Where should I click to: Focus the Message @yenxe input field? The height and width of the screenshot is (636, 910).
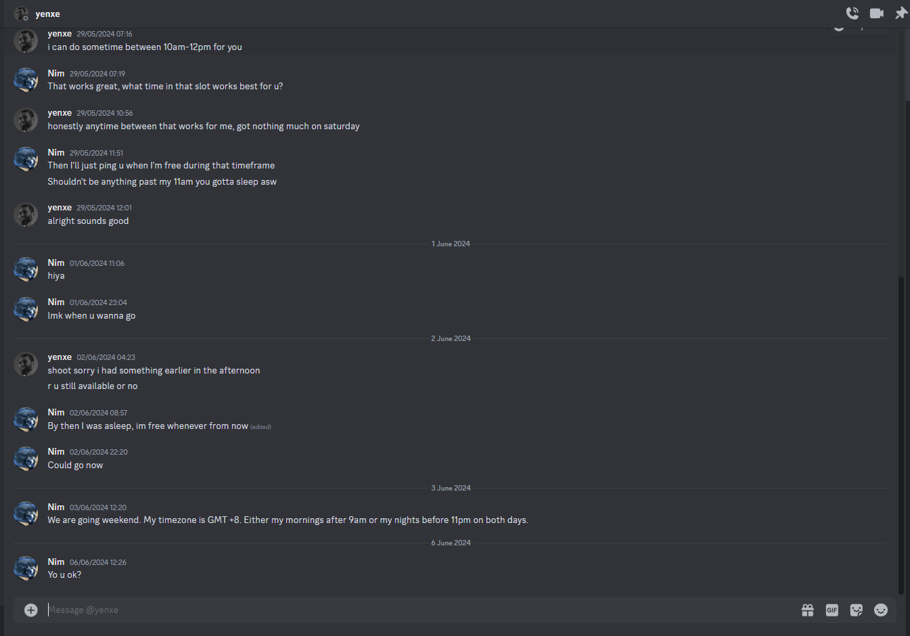[x=406, y=610]
